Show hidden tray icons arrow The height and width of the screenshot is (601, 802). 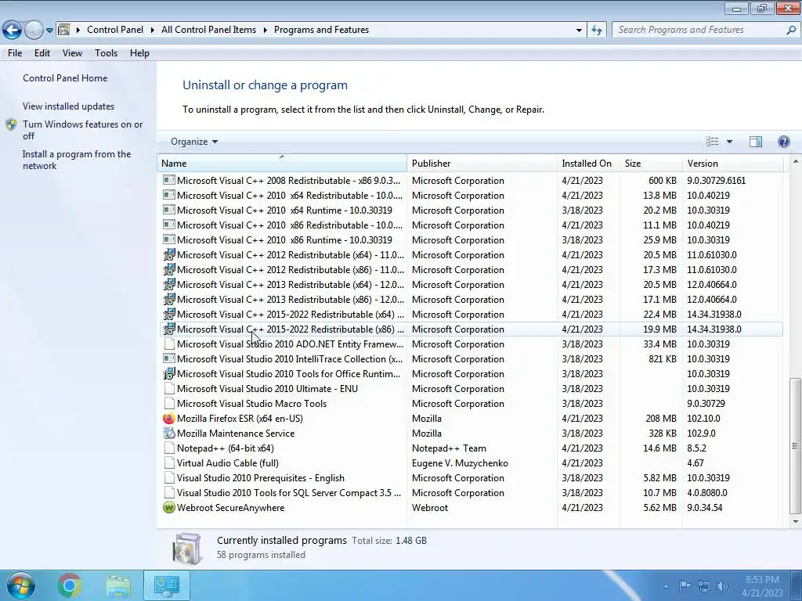click(666, 586)
